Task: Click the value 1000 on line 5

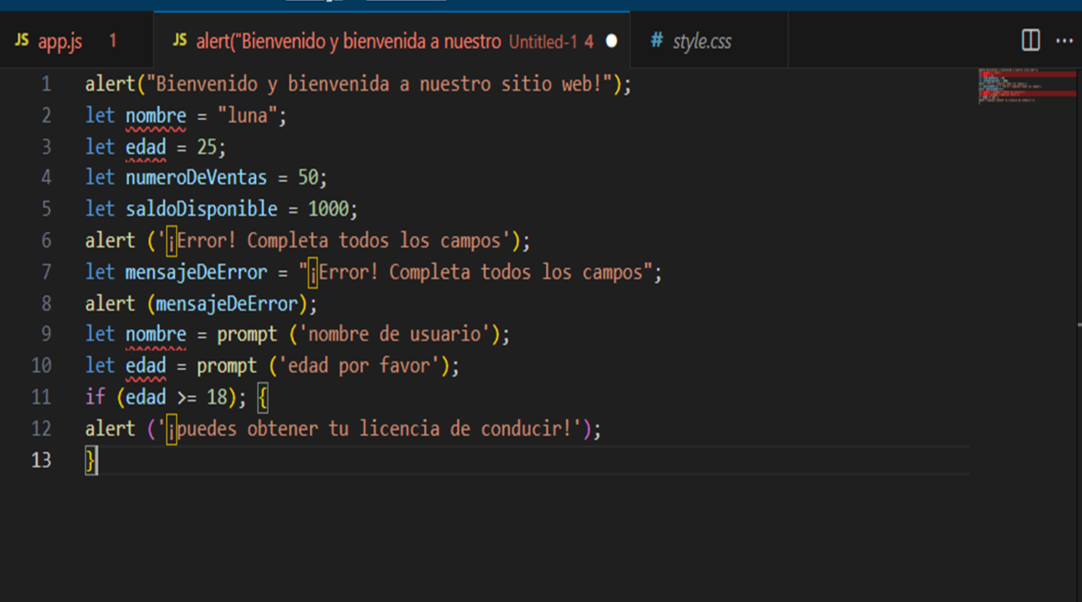Action: pyautogui.click(x=328, y=209)
